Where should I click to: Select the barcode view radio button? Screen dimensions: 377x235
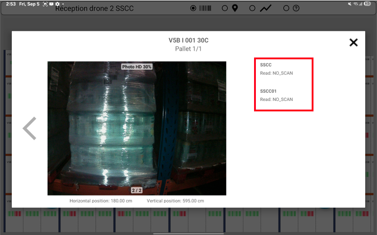click(193, 8)
